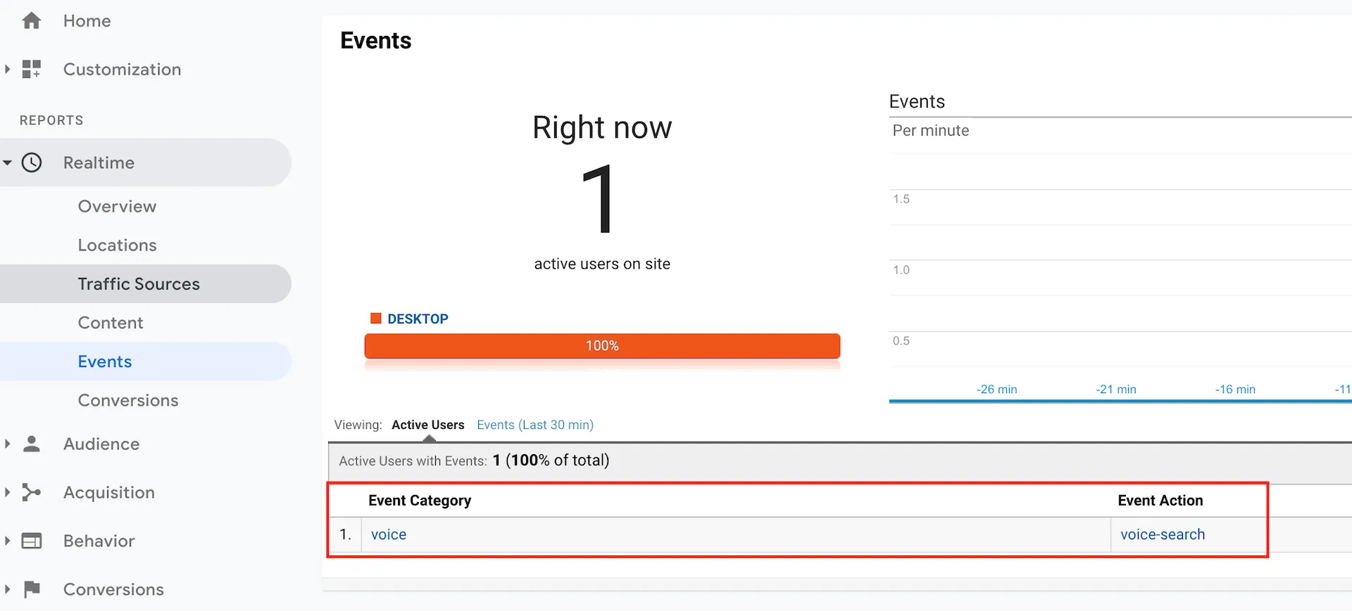The image size is (1352, 611).
Task: Click the orange 100% desktop bar
Action: click(602, 346)
